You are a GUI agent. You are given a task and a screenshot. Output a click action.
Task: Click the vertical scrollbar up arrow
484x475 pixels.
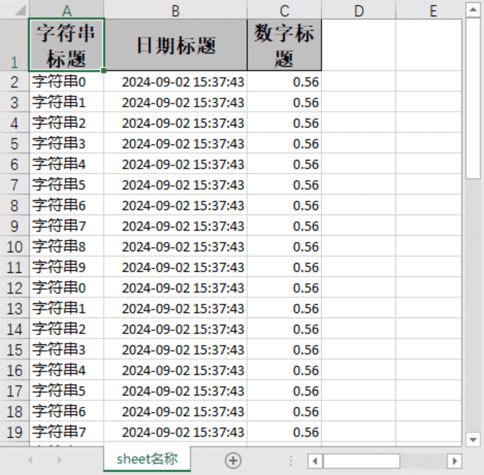coord(473,10)
